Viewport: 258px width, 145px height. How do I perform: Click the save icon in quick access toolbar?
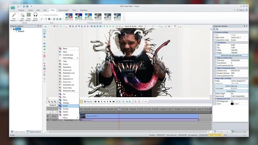(x=24, y=6)
